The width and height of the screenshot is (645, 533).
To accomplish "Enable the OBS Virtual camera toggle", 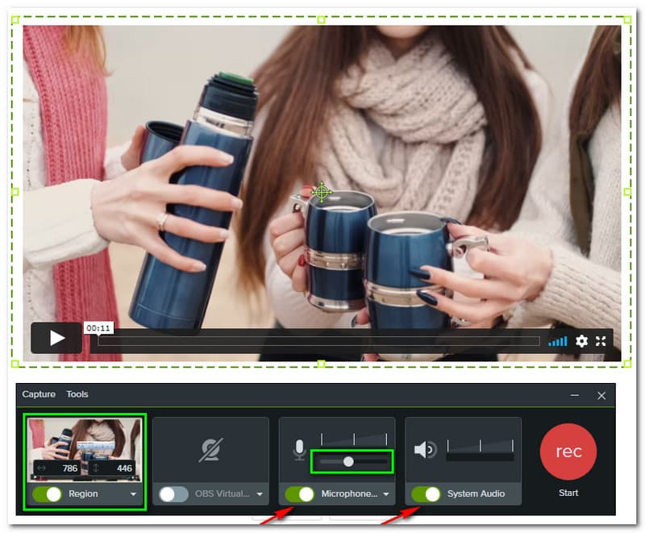I will coord(174,494).
